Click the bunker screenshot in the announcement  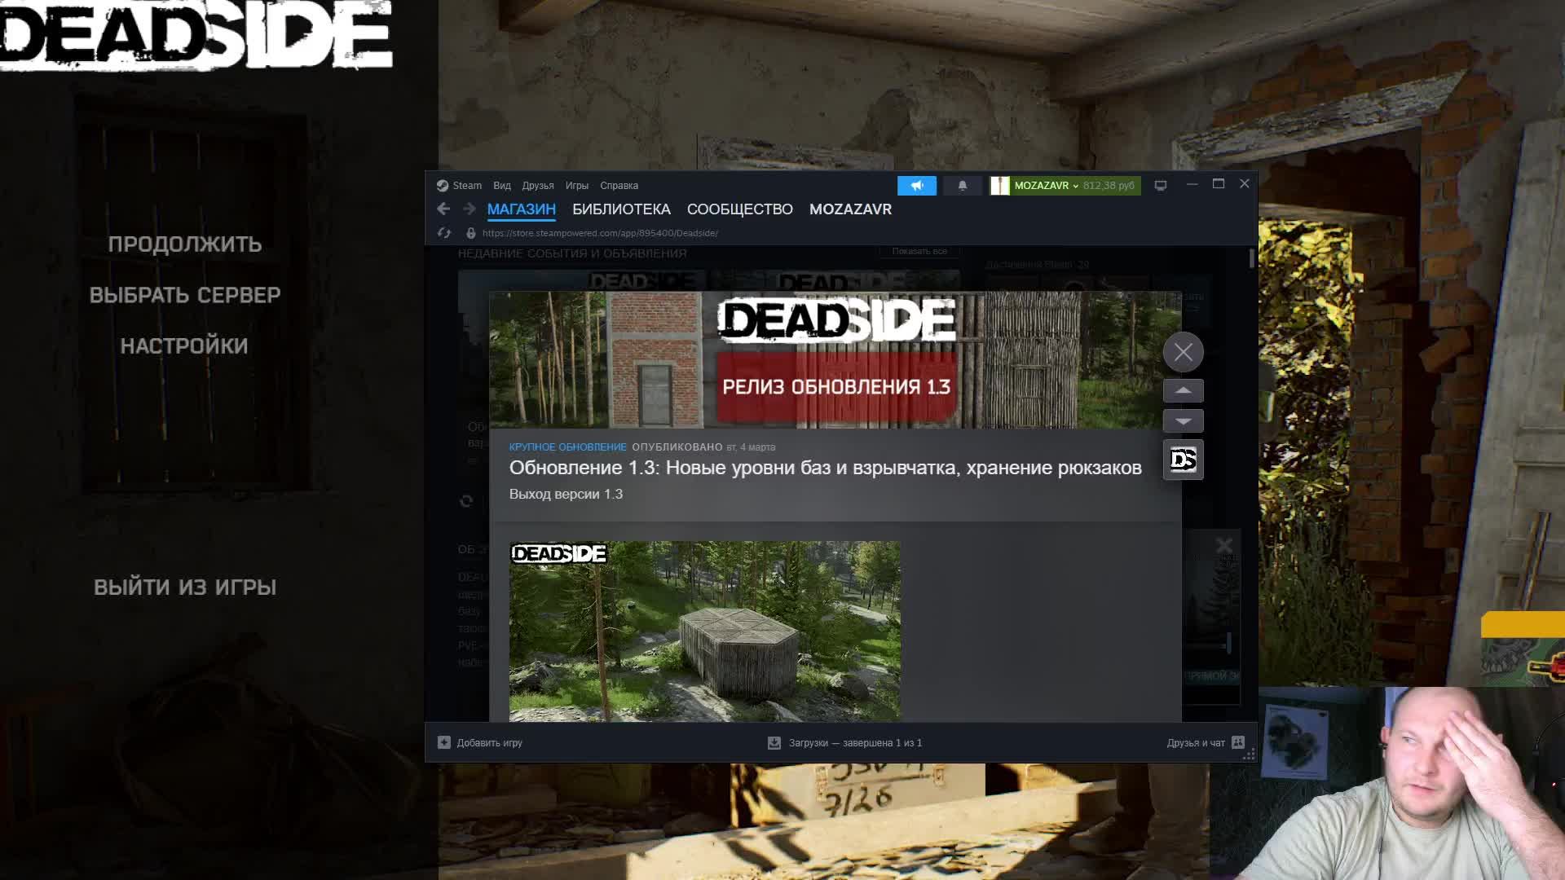point(705,631)
